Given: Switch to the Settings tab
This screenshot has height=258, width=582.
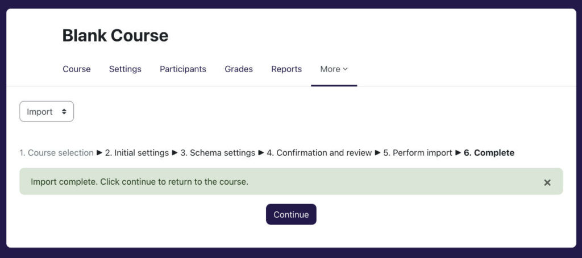Looking at the screenshot, I should pyautogui.click(x=125, y=69).
